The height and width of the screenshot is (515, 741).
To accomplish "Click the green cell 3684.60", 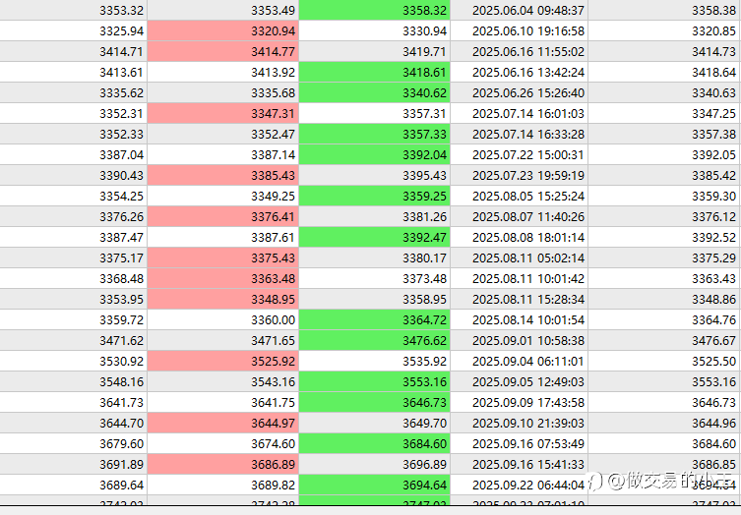I will pyautogui.click(x=374, y=443).
